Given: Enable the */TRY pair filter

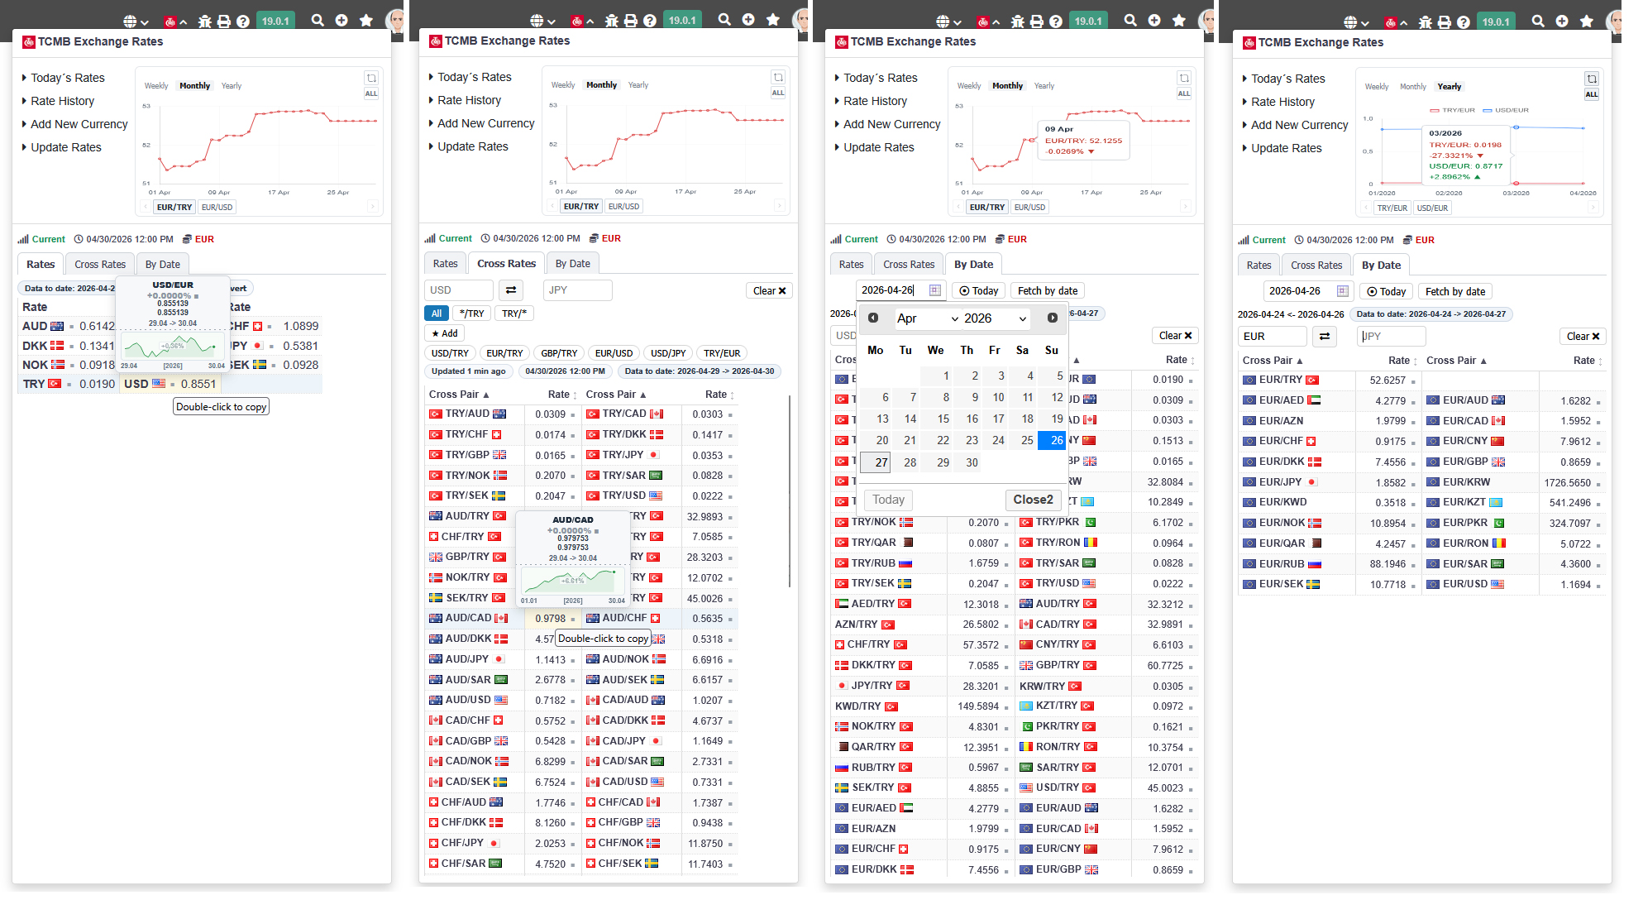Looking at the screenshot, I should click(x=472, y=314).
